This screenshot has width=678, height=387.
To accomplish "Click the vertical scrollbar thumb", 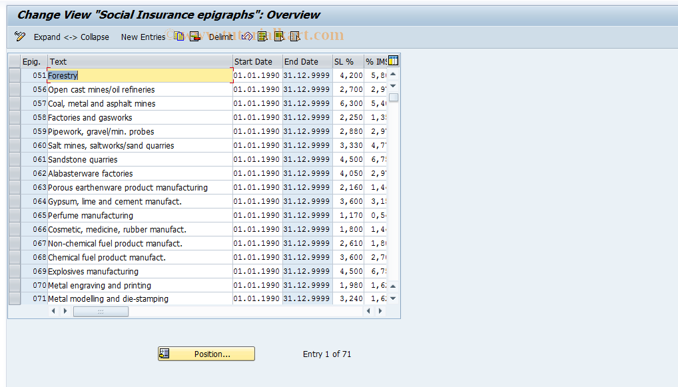I will coord(394,97).
